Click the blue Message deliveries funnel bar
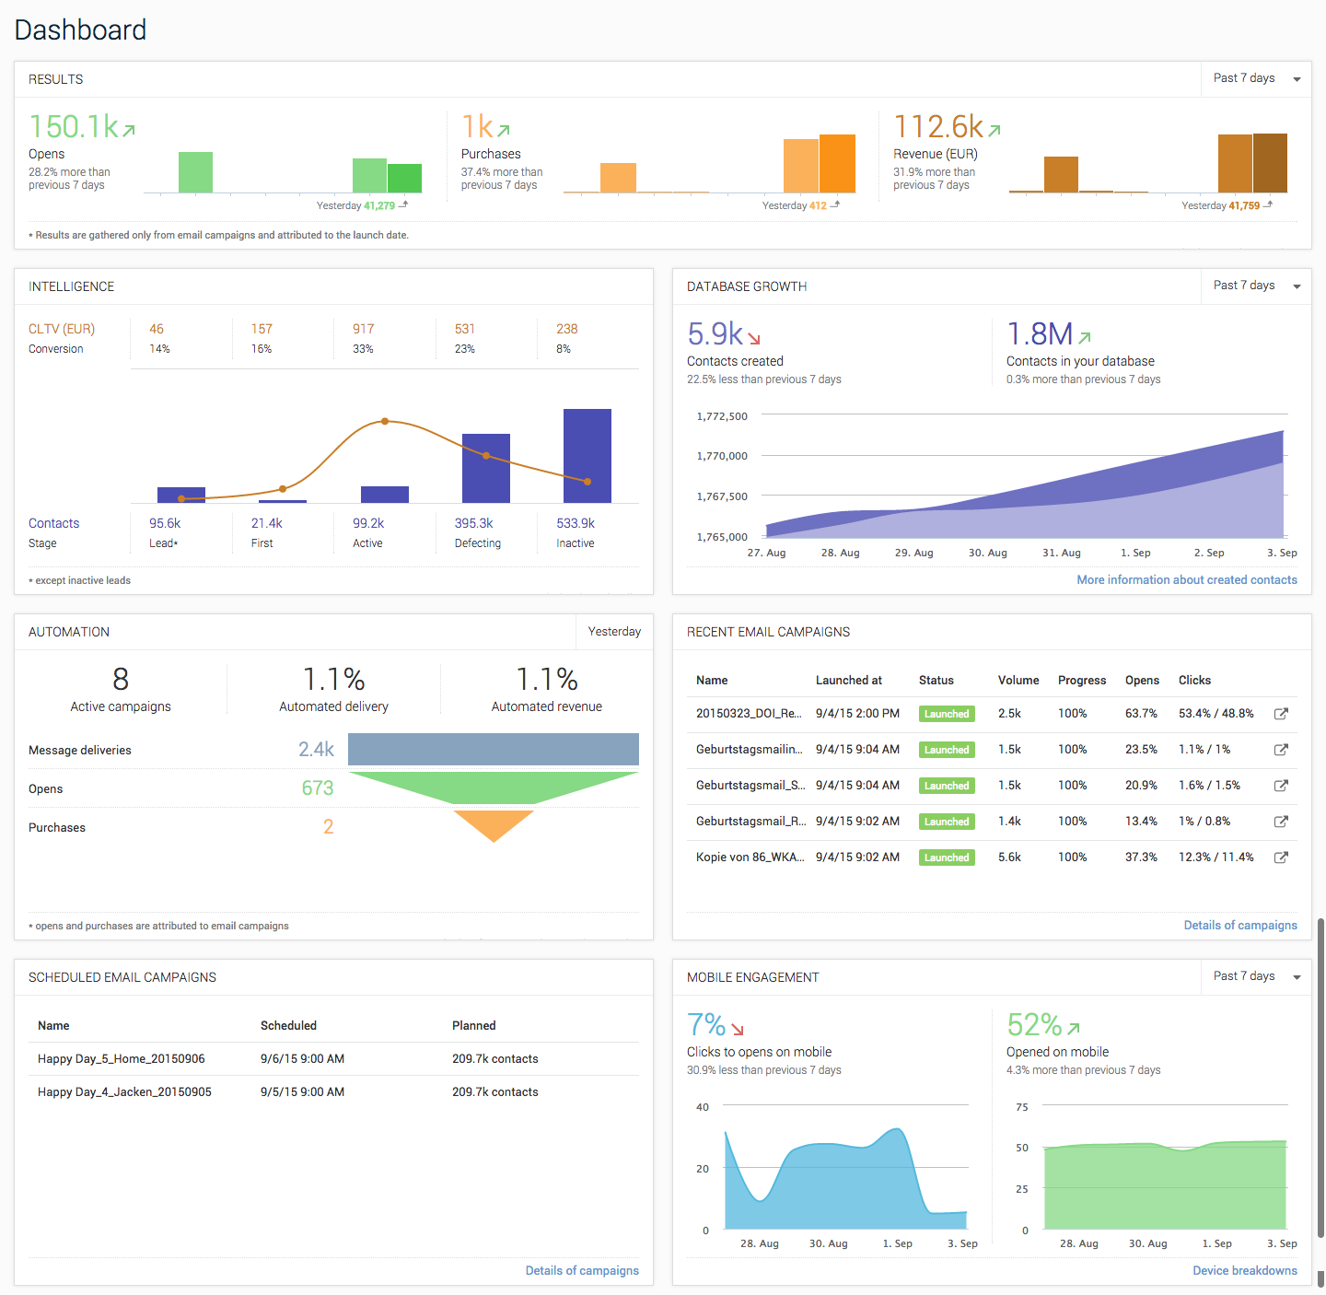1326x1295 pixels. tap(494, 749)
